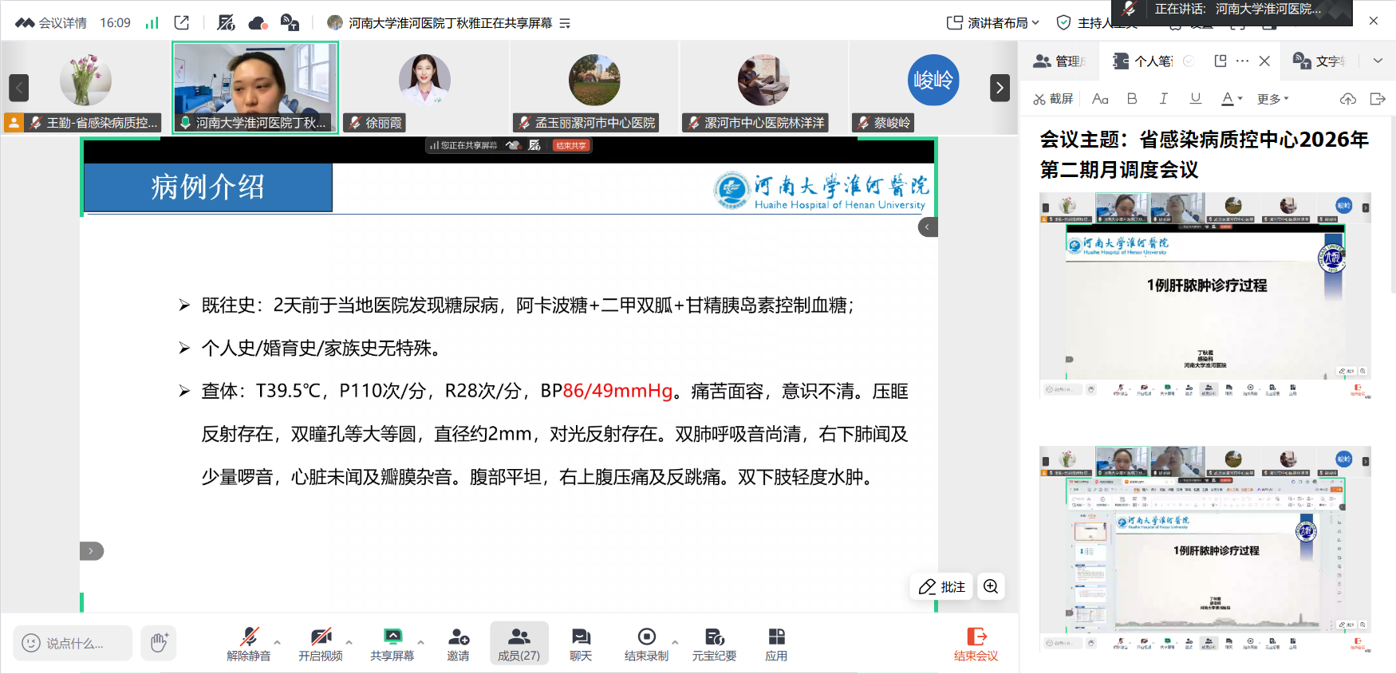Switch to the 文字 transcription tab

point(1319,61)
